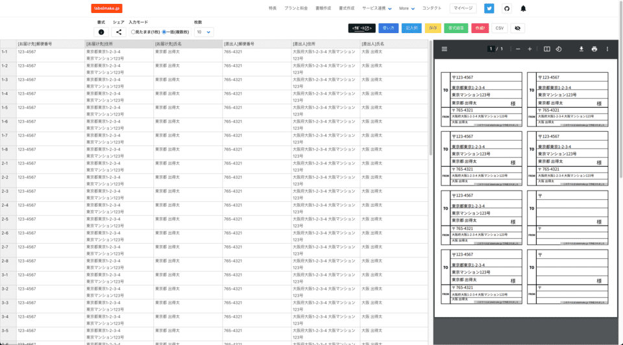Image resolution: width=623 pixels, height=345 pixels.
Task: Print the PDF preview
Action: [594, 49]
